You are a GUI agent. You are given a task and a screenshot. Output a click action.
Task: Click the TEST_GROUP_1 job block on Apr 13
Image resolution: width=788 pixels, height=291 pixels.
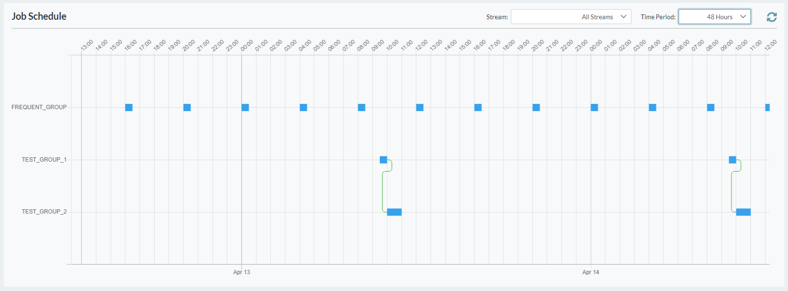pyautogui.click(x=383, y=159)
